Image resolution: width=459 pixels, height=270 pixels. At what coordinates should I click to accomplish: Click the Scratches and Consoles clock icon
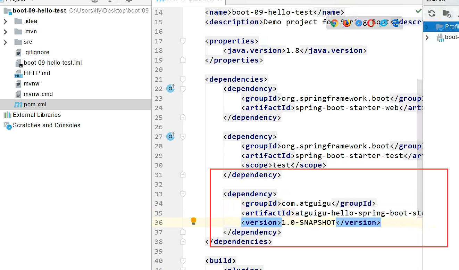point(7,125)
